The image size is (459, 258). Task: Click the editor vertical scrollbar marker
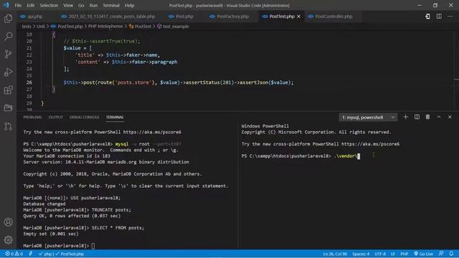point(456,80)
